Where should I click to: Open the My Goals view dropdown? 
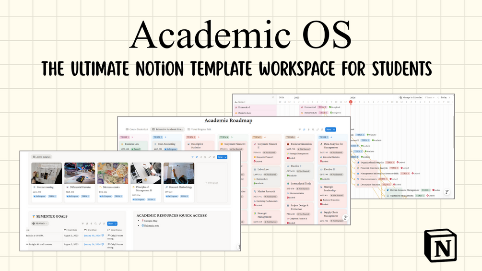coord(40,224)
